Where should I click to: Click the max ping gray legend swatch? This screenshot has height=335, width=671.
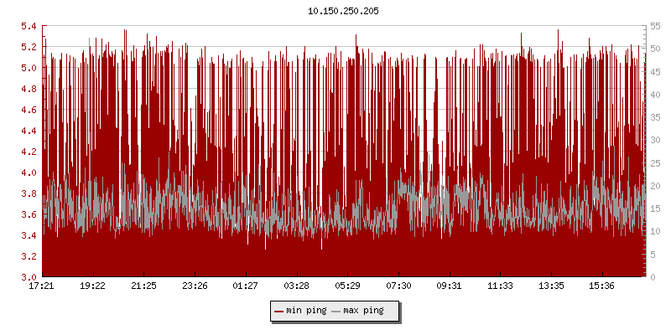point(337,311)
